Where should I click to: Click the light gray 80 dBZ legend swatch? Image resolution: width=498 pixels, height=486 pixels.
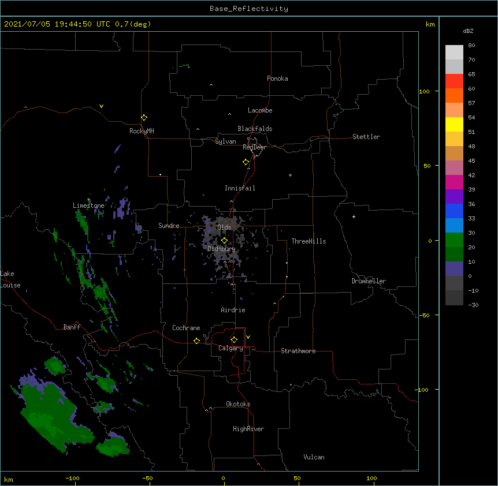(x=454, y=53)
